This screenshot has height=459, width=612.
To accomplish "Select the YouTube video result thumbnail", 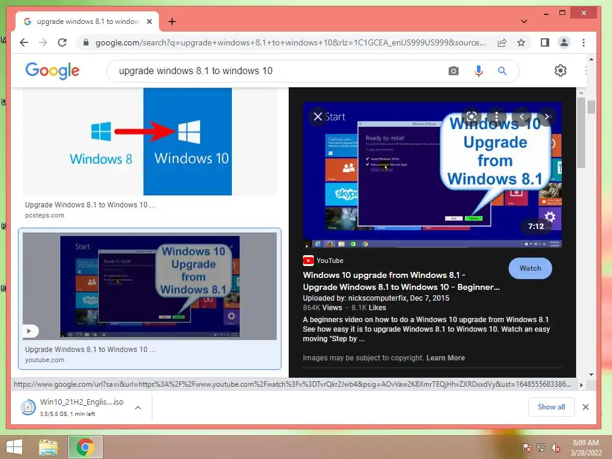I will tap(149, 286).
